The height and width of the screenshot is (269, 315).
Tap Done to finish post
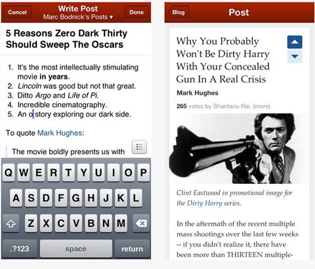(136, 12)
